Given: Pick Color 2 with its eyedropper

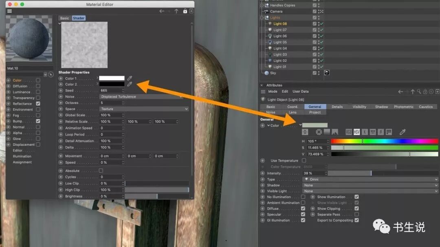Looking at the screenshot, I should click(x=130, y=84).
